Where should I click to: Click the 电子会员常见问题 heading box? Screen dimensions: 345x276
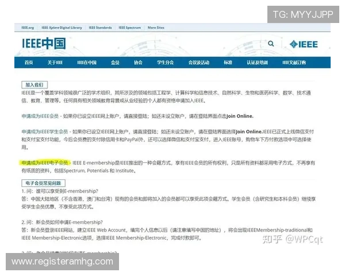coord(43,183)
